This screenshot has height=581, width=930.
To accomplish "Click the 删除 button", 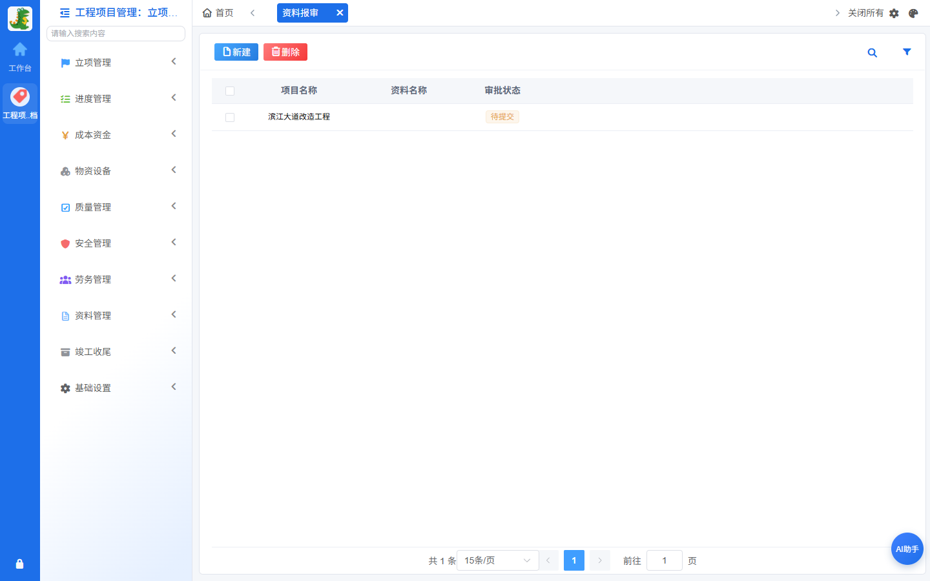I will (285, 52).
